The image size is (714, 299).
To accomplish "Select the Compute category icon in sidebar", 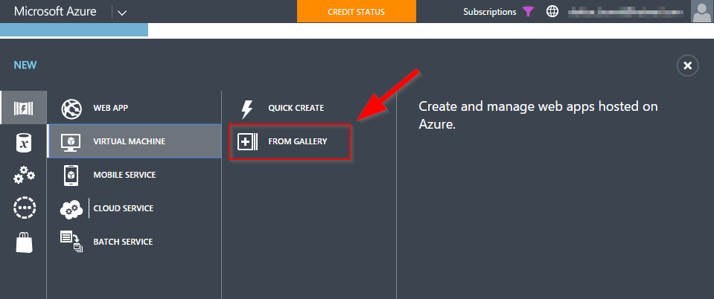I will tap(23, 108).
